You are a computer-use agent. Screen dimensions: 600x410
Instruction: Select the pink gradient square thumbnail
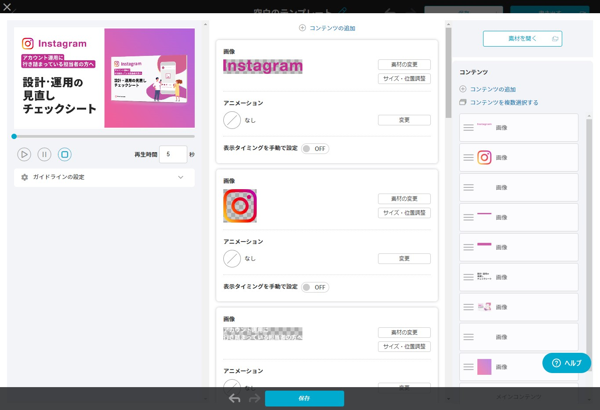[484, 367]
